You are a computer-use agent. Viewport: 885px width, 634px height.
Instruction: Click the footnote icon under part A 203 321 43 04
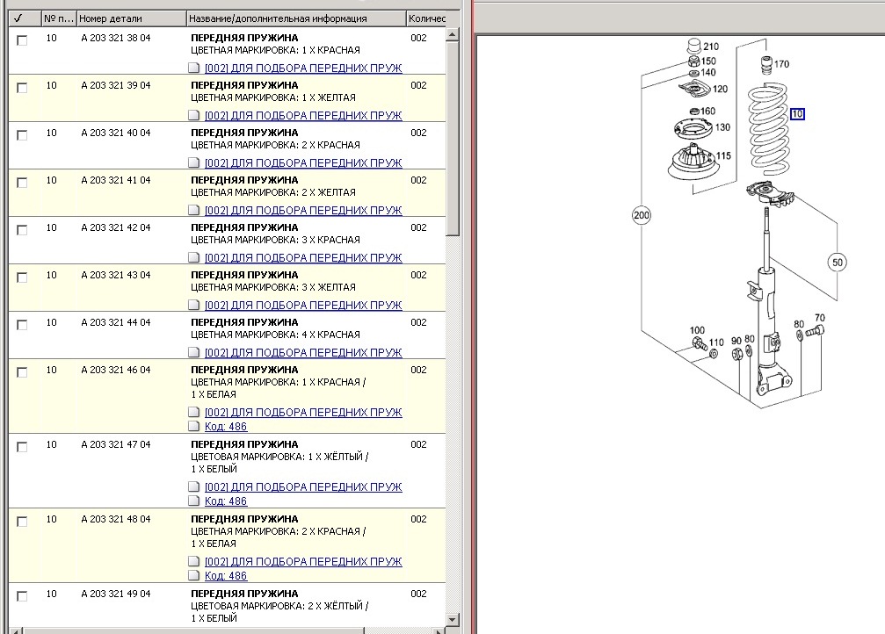coord(195,306)
